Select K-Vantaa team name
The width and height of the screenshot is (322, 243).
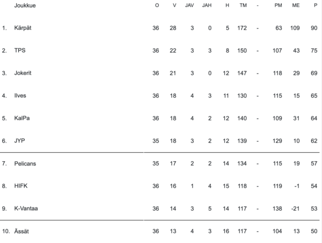click(25, 208)
